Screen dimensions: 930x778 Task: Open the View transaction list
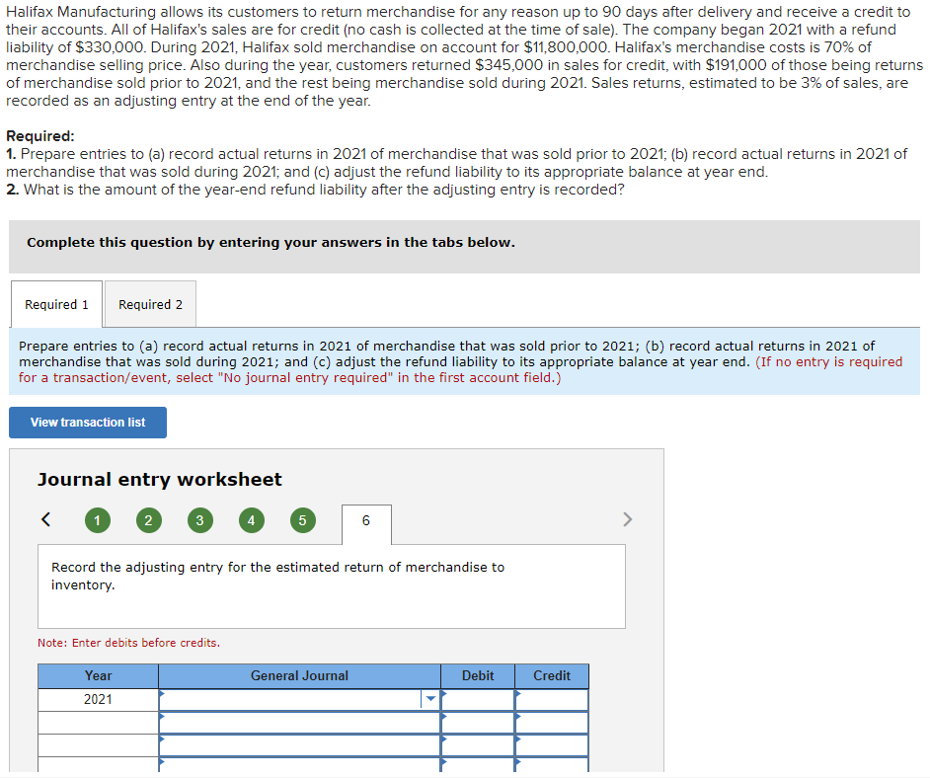[x=88, y=423]
